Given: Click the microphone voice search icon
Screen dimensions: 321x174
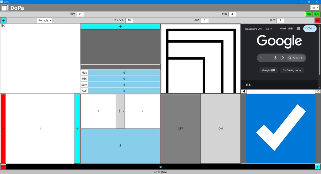Looking at the screenshot, I should click(x=275, y=58).
